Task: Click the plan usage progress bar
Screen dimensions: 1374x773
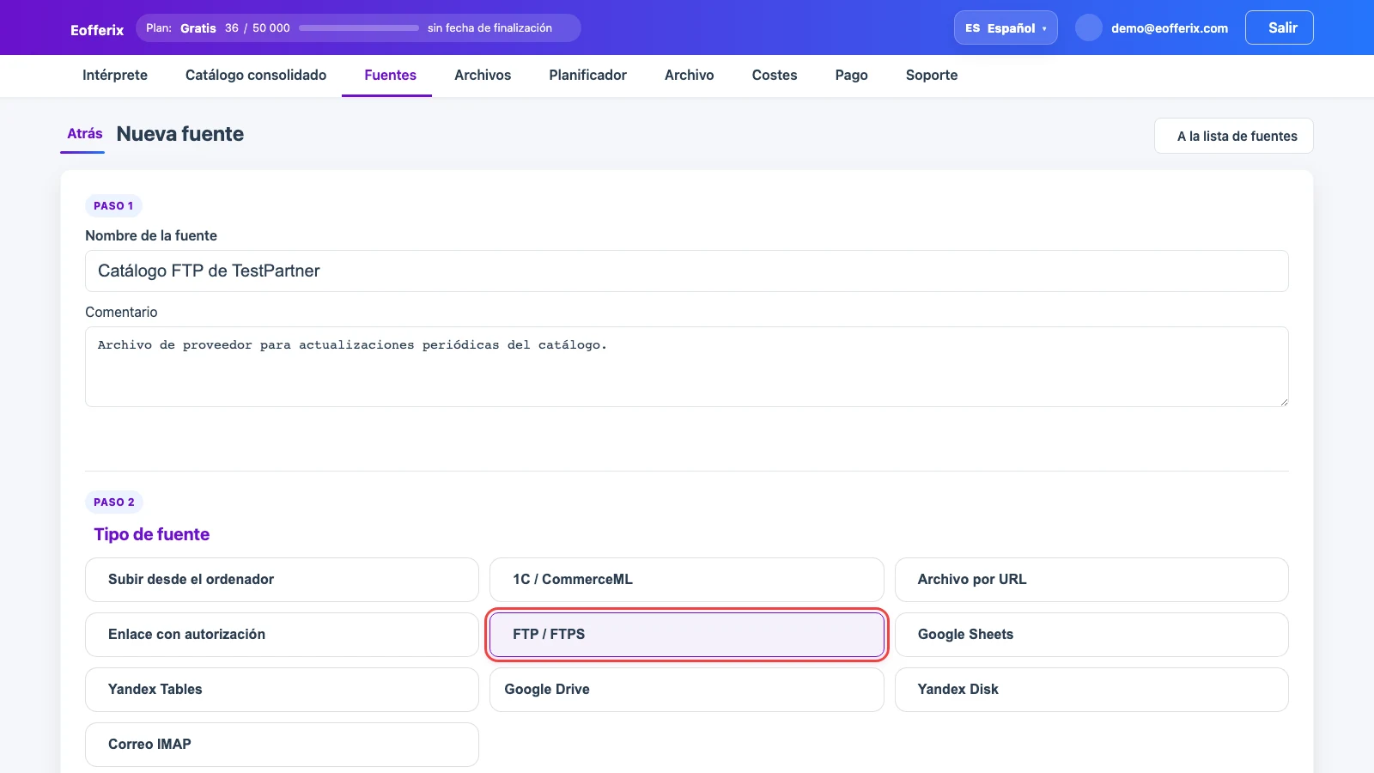Action: coord(359,28)
